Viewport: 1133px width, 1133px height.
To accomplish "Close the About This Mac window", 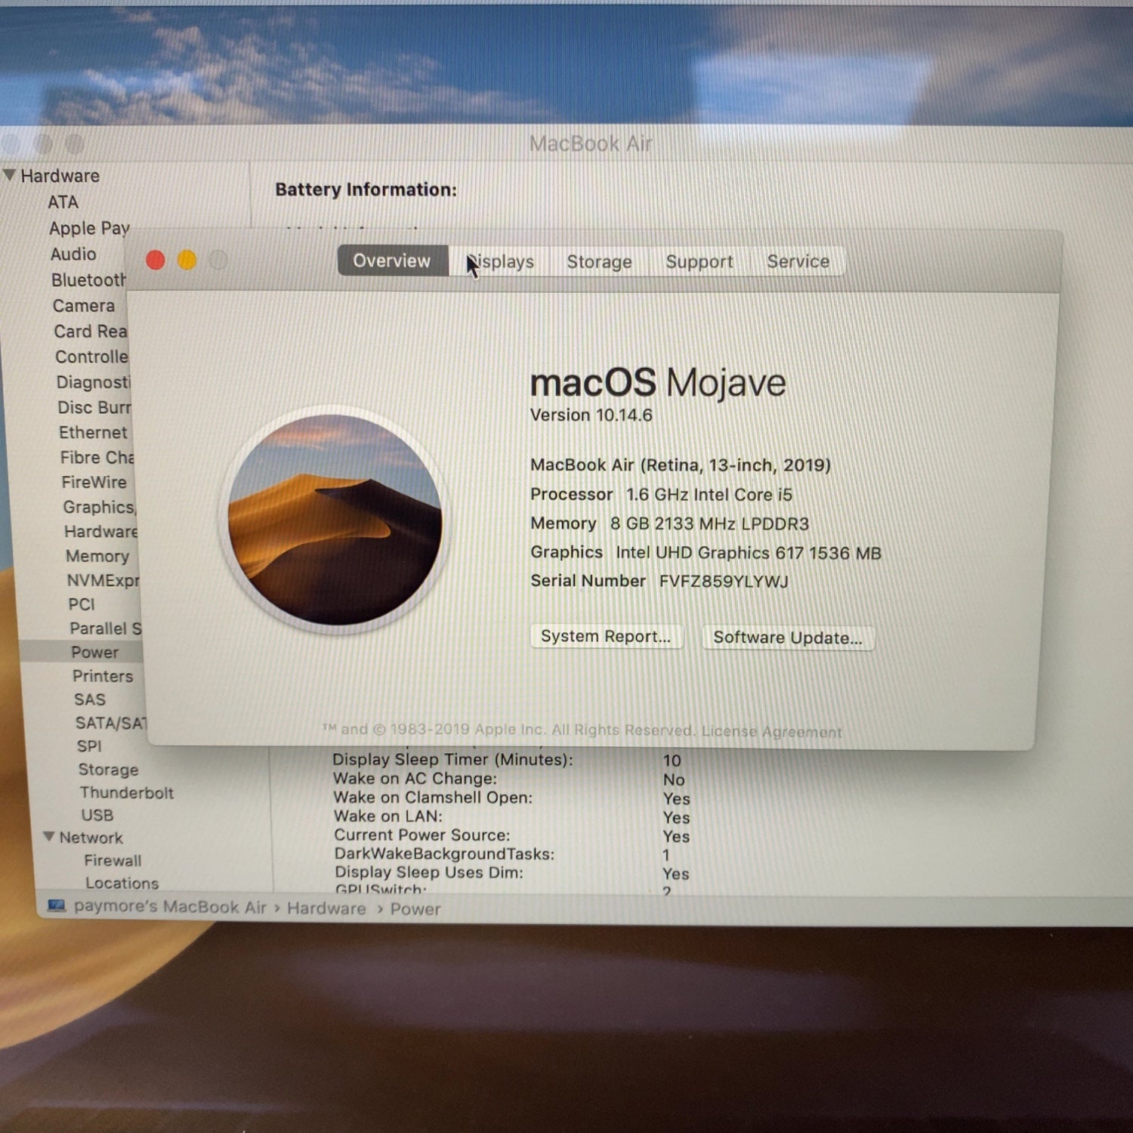I will (x=156, y=261).
